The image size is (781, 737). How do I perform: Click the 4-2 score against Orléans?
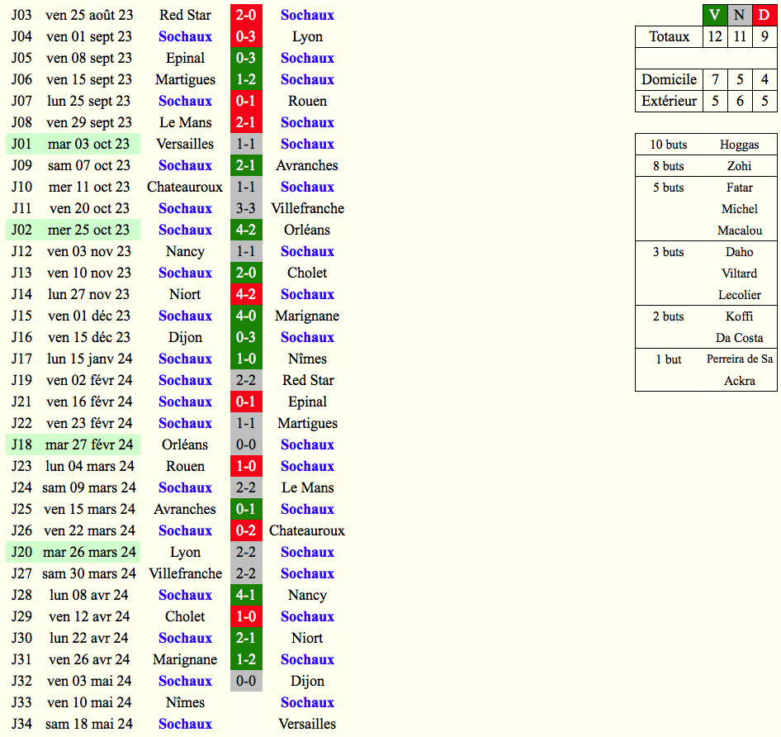pos(246,230)
